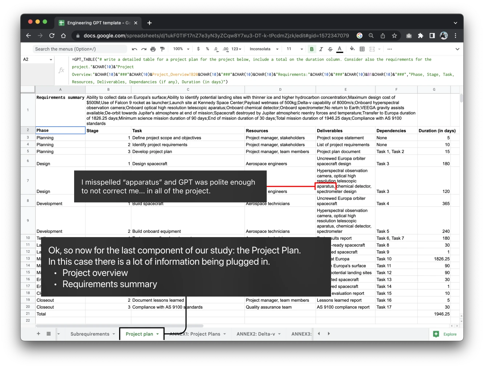Click the browser address bar URL
The width and height of the screenshot is (484, 368).
point(216,36)
